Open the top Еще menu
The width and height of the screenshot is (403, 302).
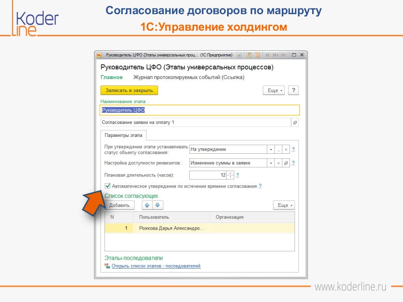[x=274, y=90]
